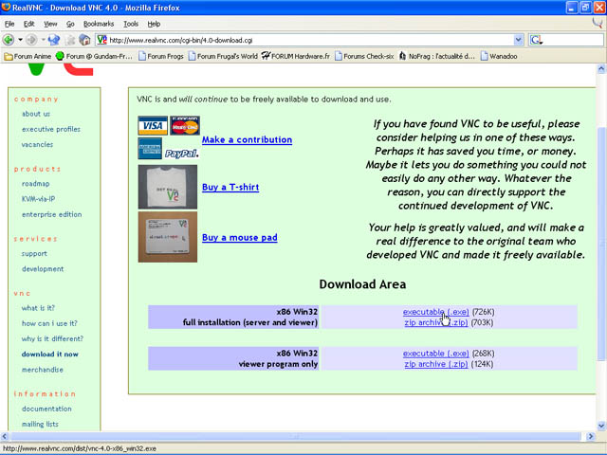Go to the Home page icon
Viewport: 607px width, 455px height.
[84, 40]
